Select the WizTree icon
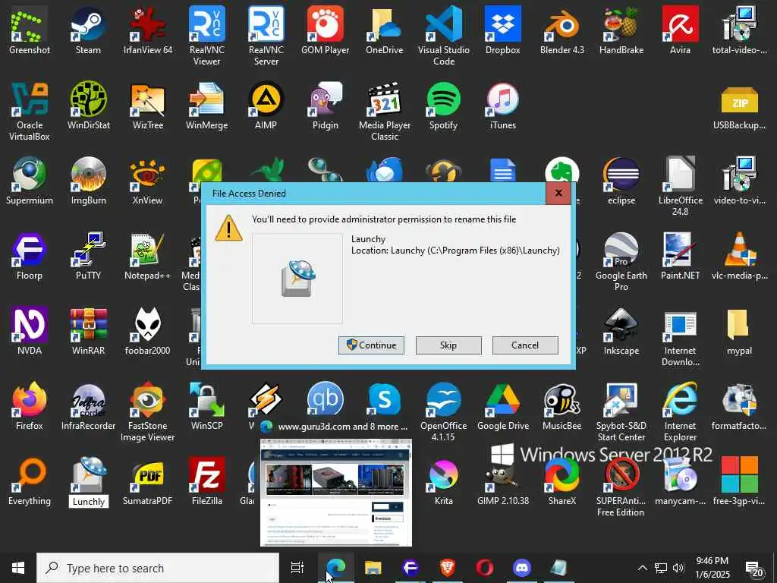This screenshot has width=777, height=583. pos(148,105)
